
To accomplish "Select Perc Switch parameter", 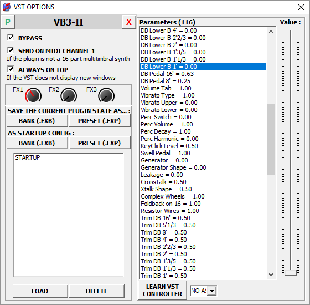I will (x=203, y=117).
